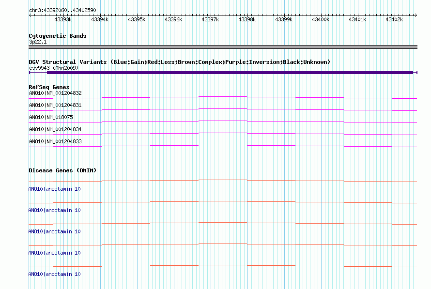Click the first ANO10|anoctamin 10 OMIM link
Screen dimensions: 431x289
(54, 189)
